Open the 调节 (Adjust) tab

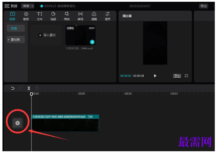pyautogui.click(x=108, y=16)
